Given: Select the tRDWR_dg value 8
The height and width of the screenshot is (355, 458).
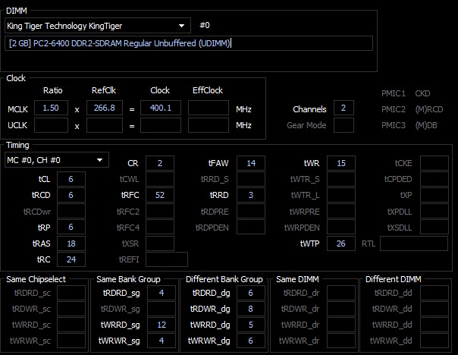Looking at the screenshot, I should click(251, 309).
